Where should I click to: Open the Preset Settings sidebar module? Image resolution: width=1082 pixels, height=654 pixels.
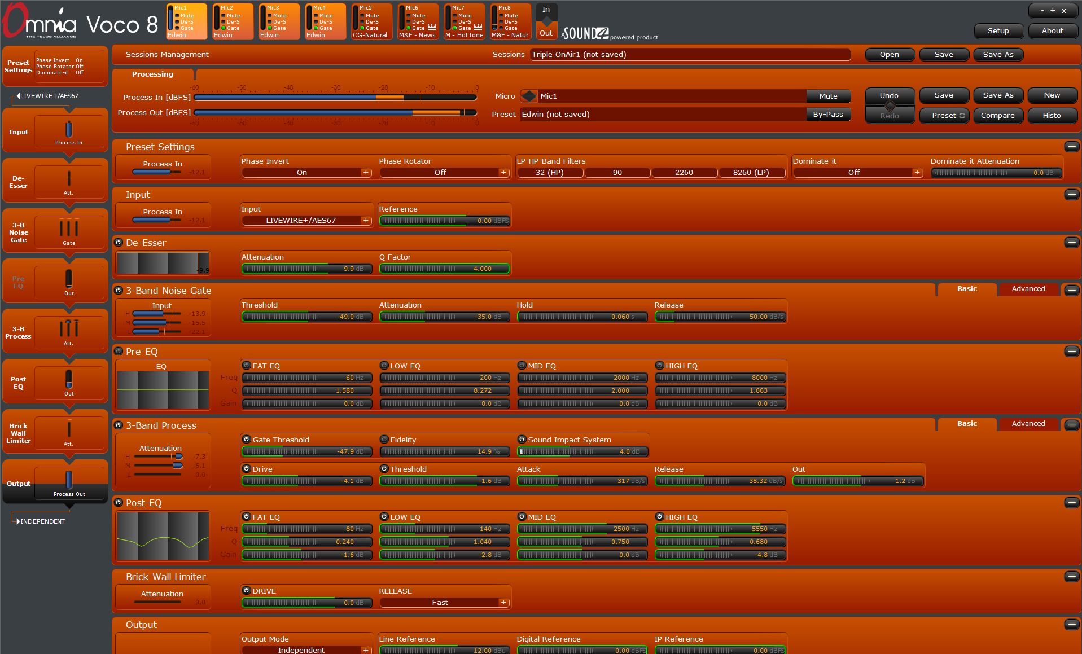click(55, 67)
